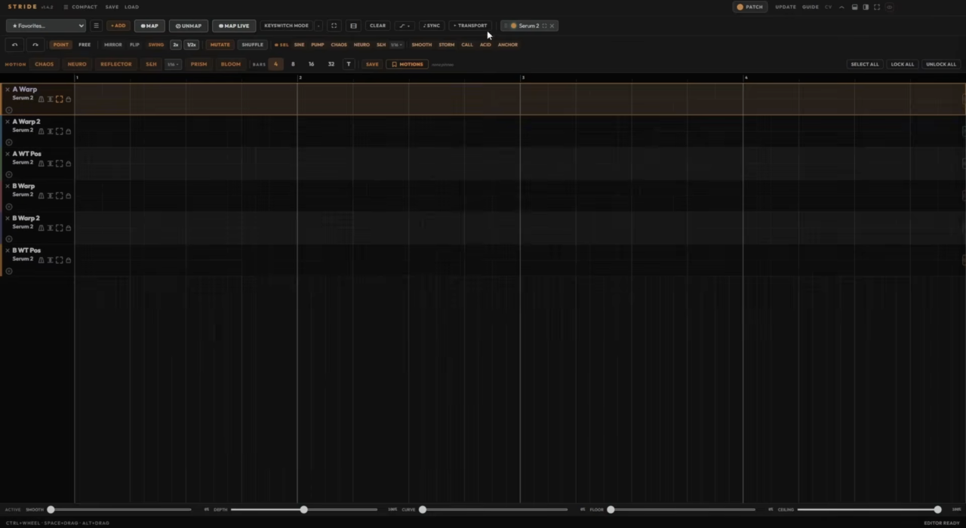Click CV in the top bar
The height and width of the screenshot is (528, 966).
click(x=828, y=7)
